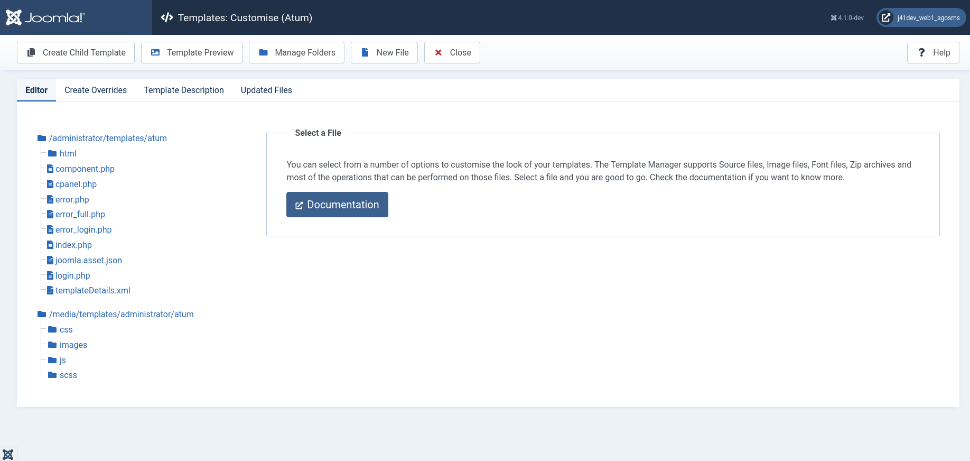Open error_full.php file
Image resolution: width=970 pixels, height=461 pixels.
(x=80, y=214)
